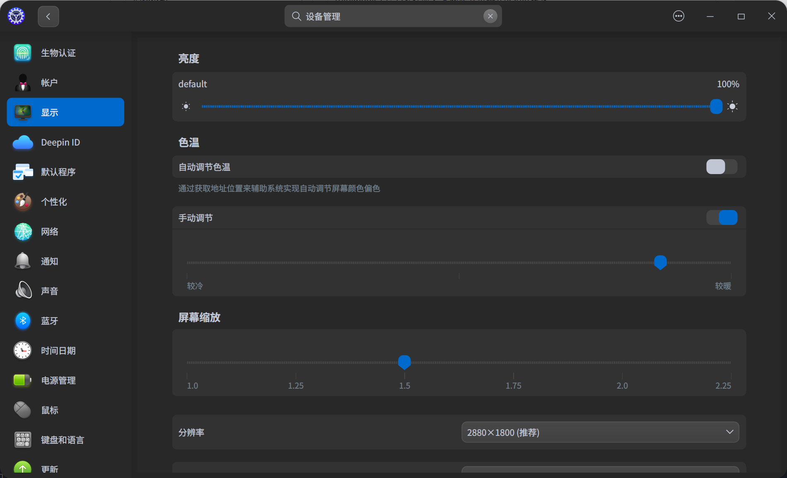Click the 鼠标 mouse icon
The width and height of the screenshot is (787, 478).
pyautogui.click(x=23, y=410)
